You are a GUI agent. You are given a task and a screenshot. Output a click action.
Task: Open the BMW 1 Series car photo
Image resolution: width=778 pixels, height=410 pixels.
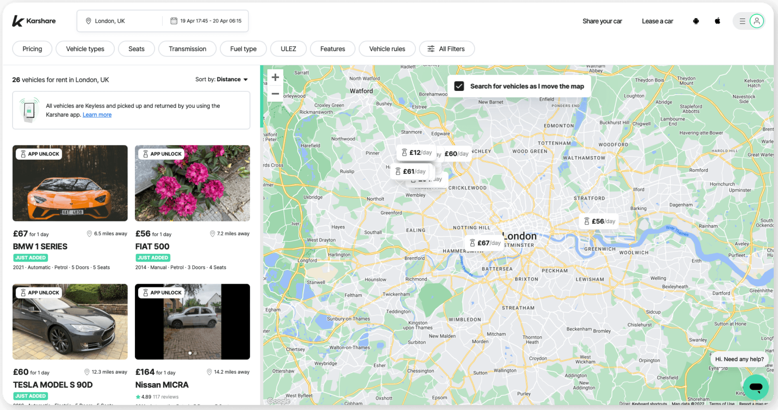(x=70, y=183)
